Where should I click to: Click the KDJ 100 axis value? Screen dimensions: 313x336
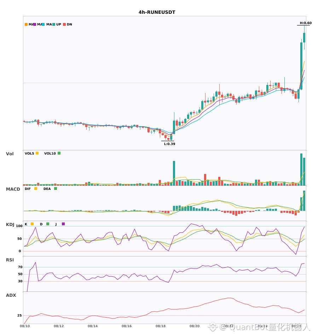pyautogui.click(x=19, y=226)
